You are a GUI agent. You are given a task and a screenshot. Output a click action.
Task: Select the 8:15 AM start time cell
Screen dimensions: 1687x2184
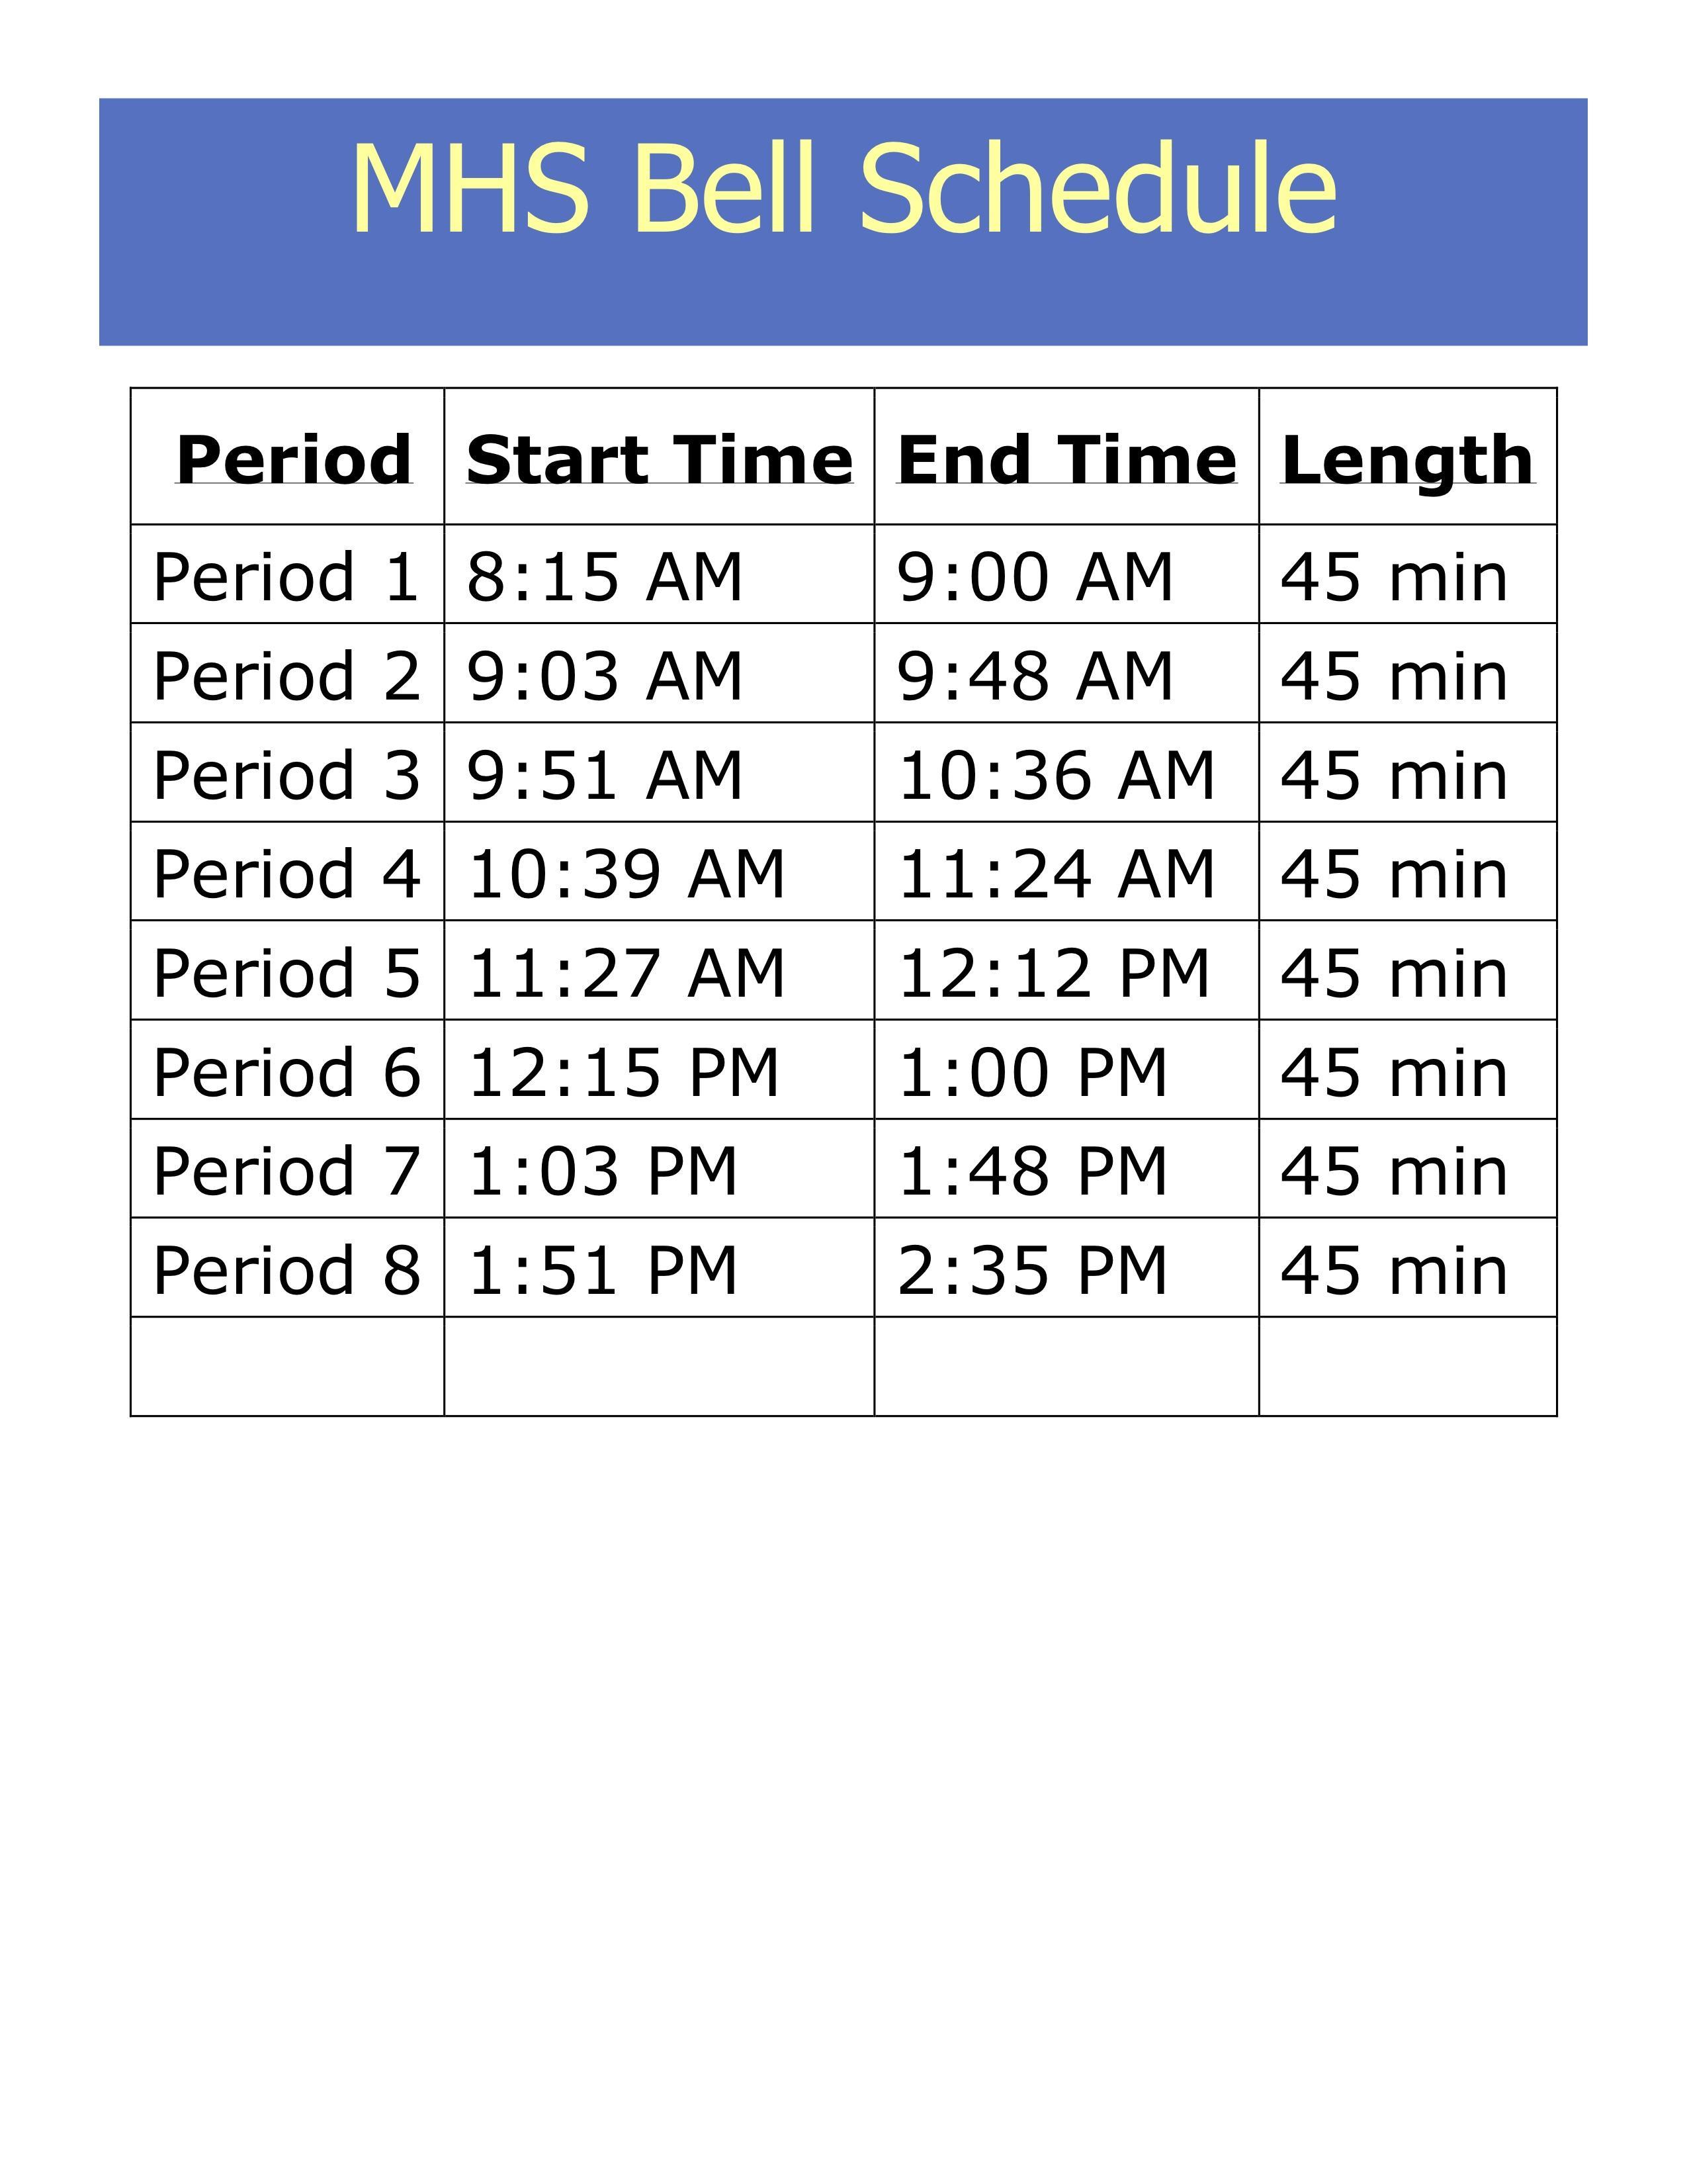605,577
